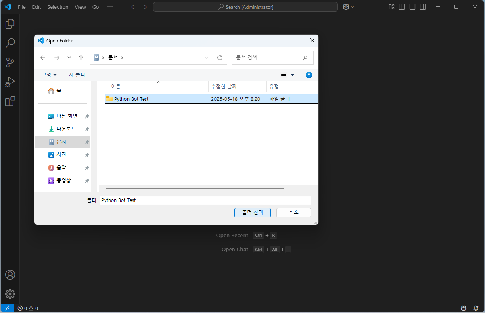Screen dimensions: 485x313
Task: Open the Run and Debug view
Action: tap(10, 82)
